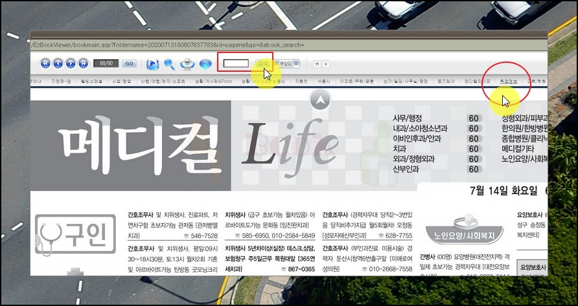Open the 사업/창업 category tab
The image size is (578, 306).
[x=122, y=81]
